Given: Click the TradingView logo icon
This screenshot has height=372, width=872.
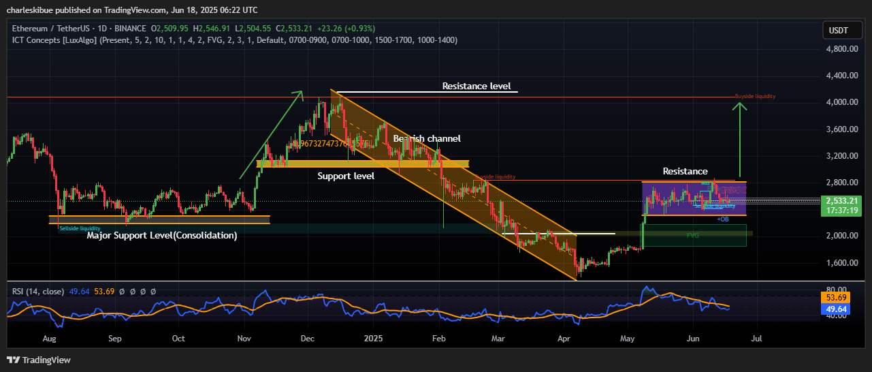Looking at the screenshot, I should (x=13, y=360).
